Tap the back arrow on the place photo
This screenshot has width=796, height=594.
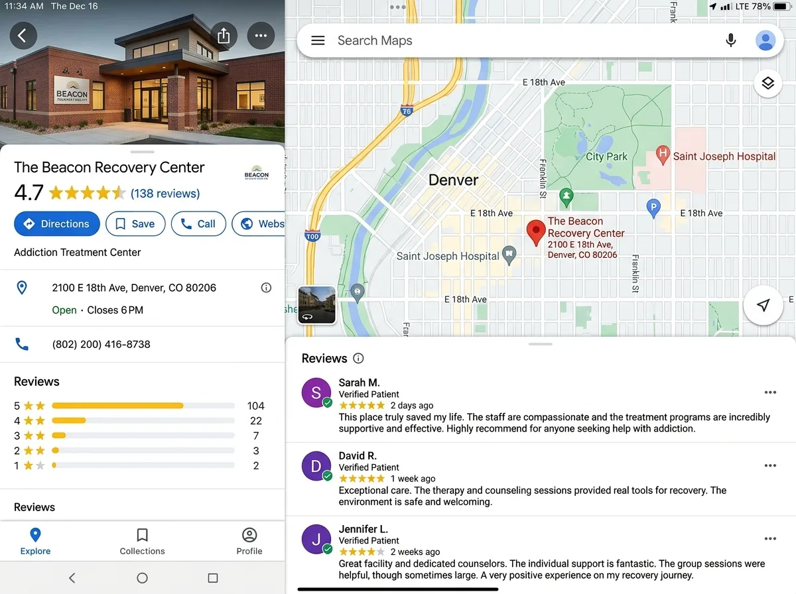[23, 36]
